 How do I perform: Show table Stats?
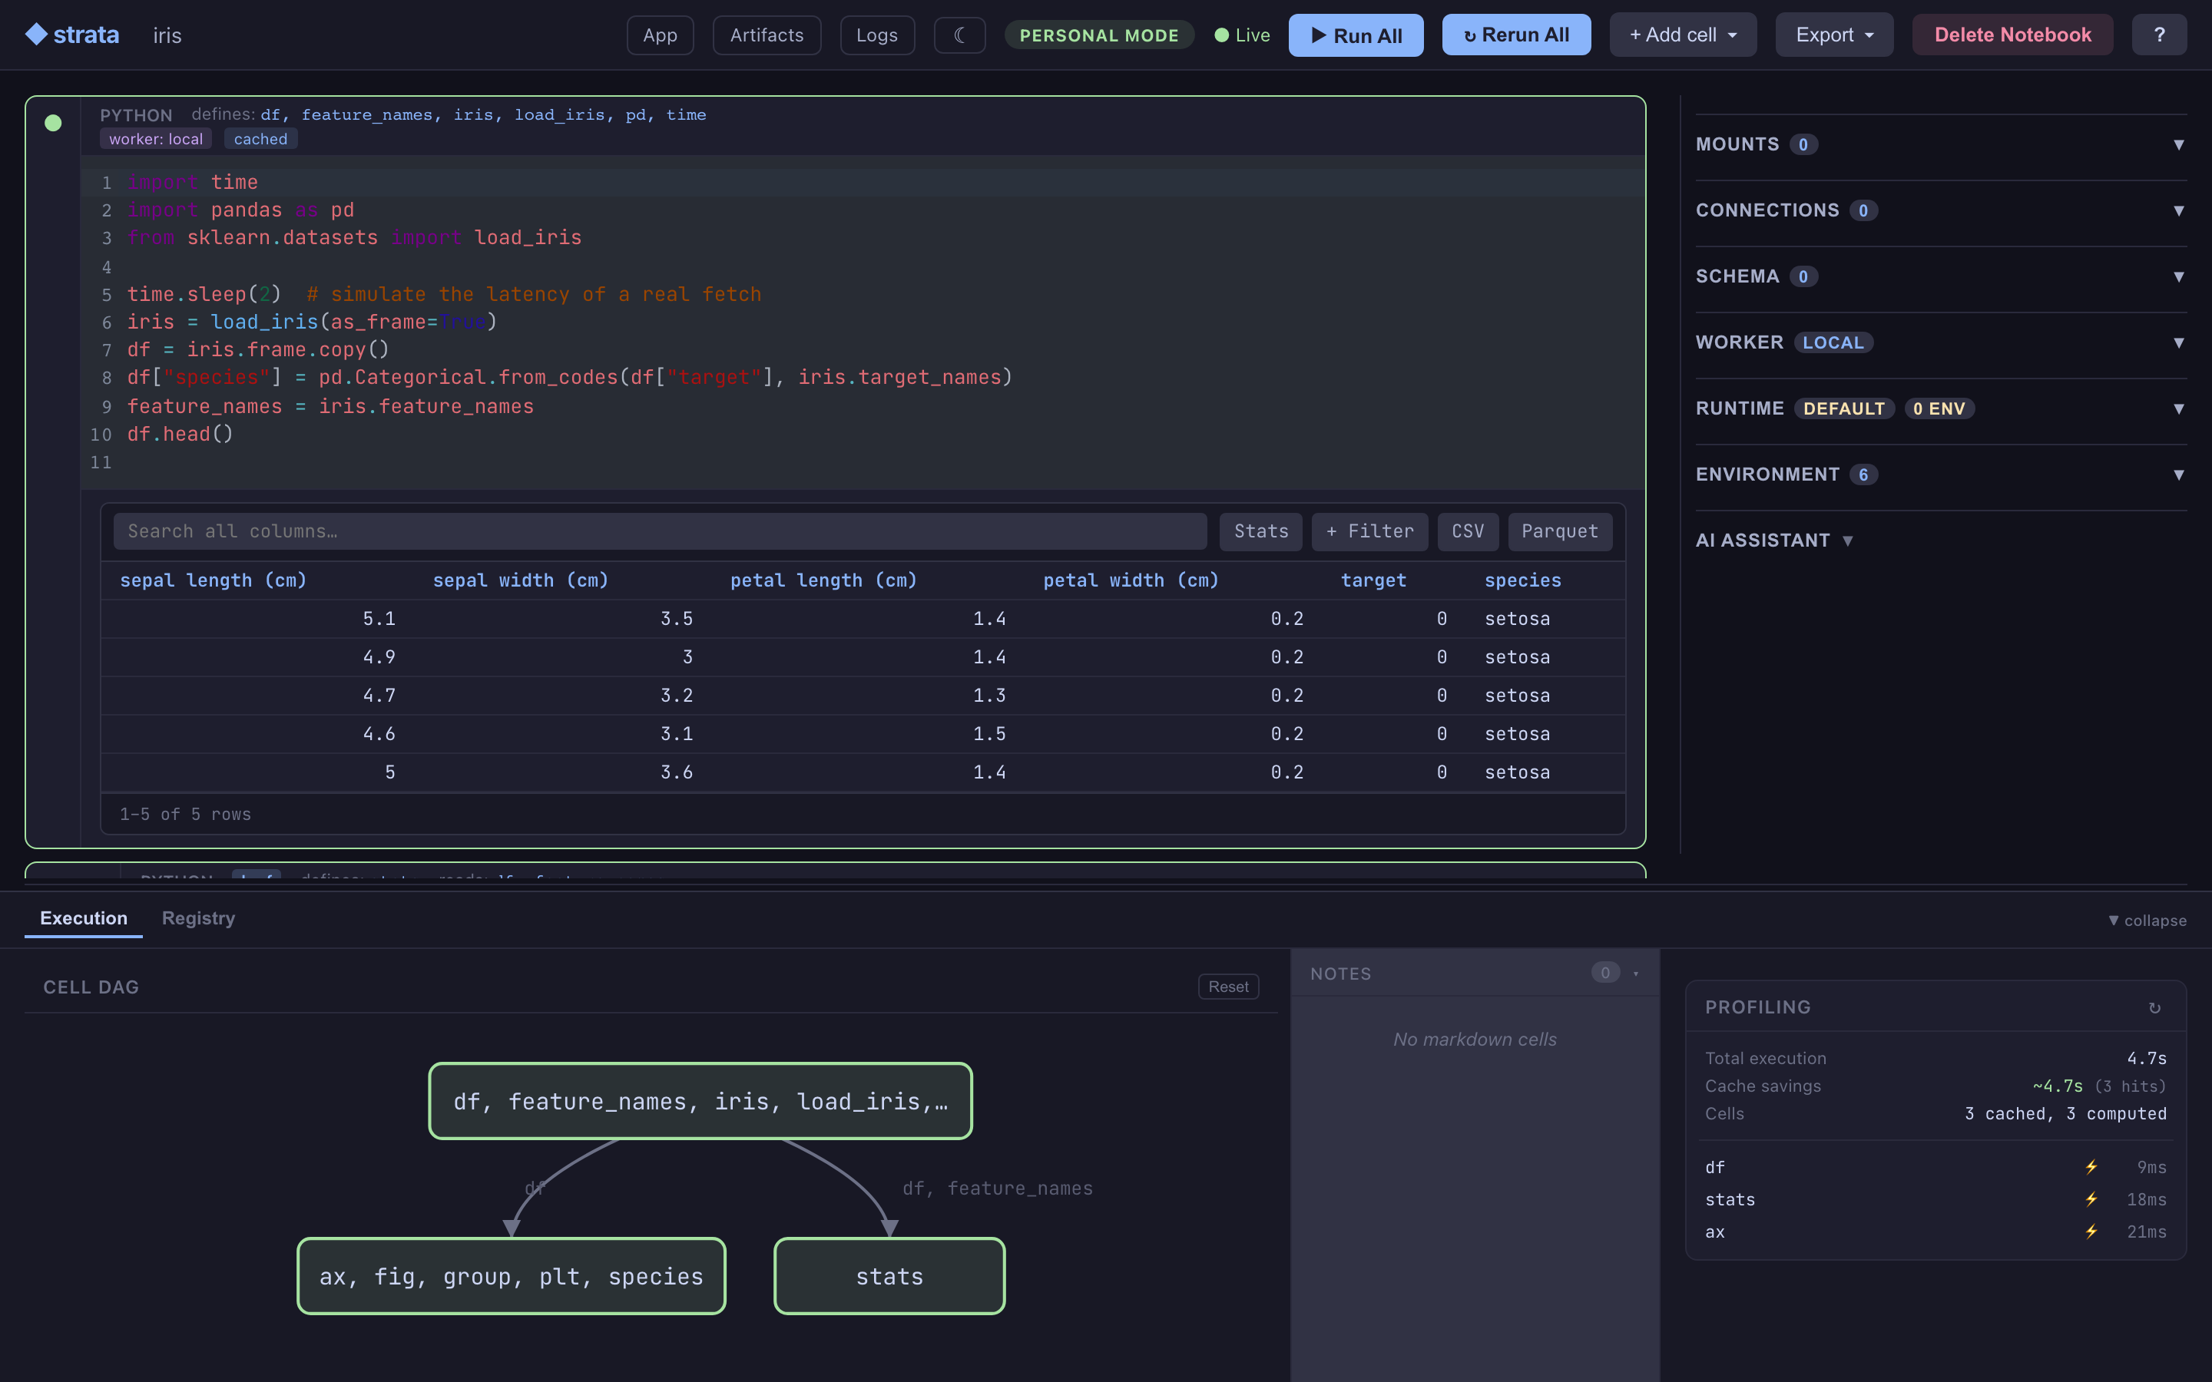click(x=1261, y=532)
